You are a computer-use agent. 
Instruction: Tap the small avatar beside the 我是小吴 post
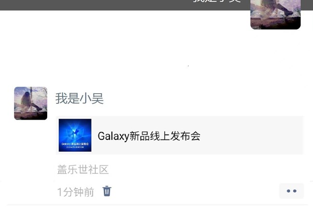[x=31, y=103]
